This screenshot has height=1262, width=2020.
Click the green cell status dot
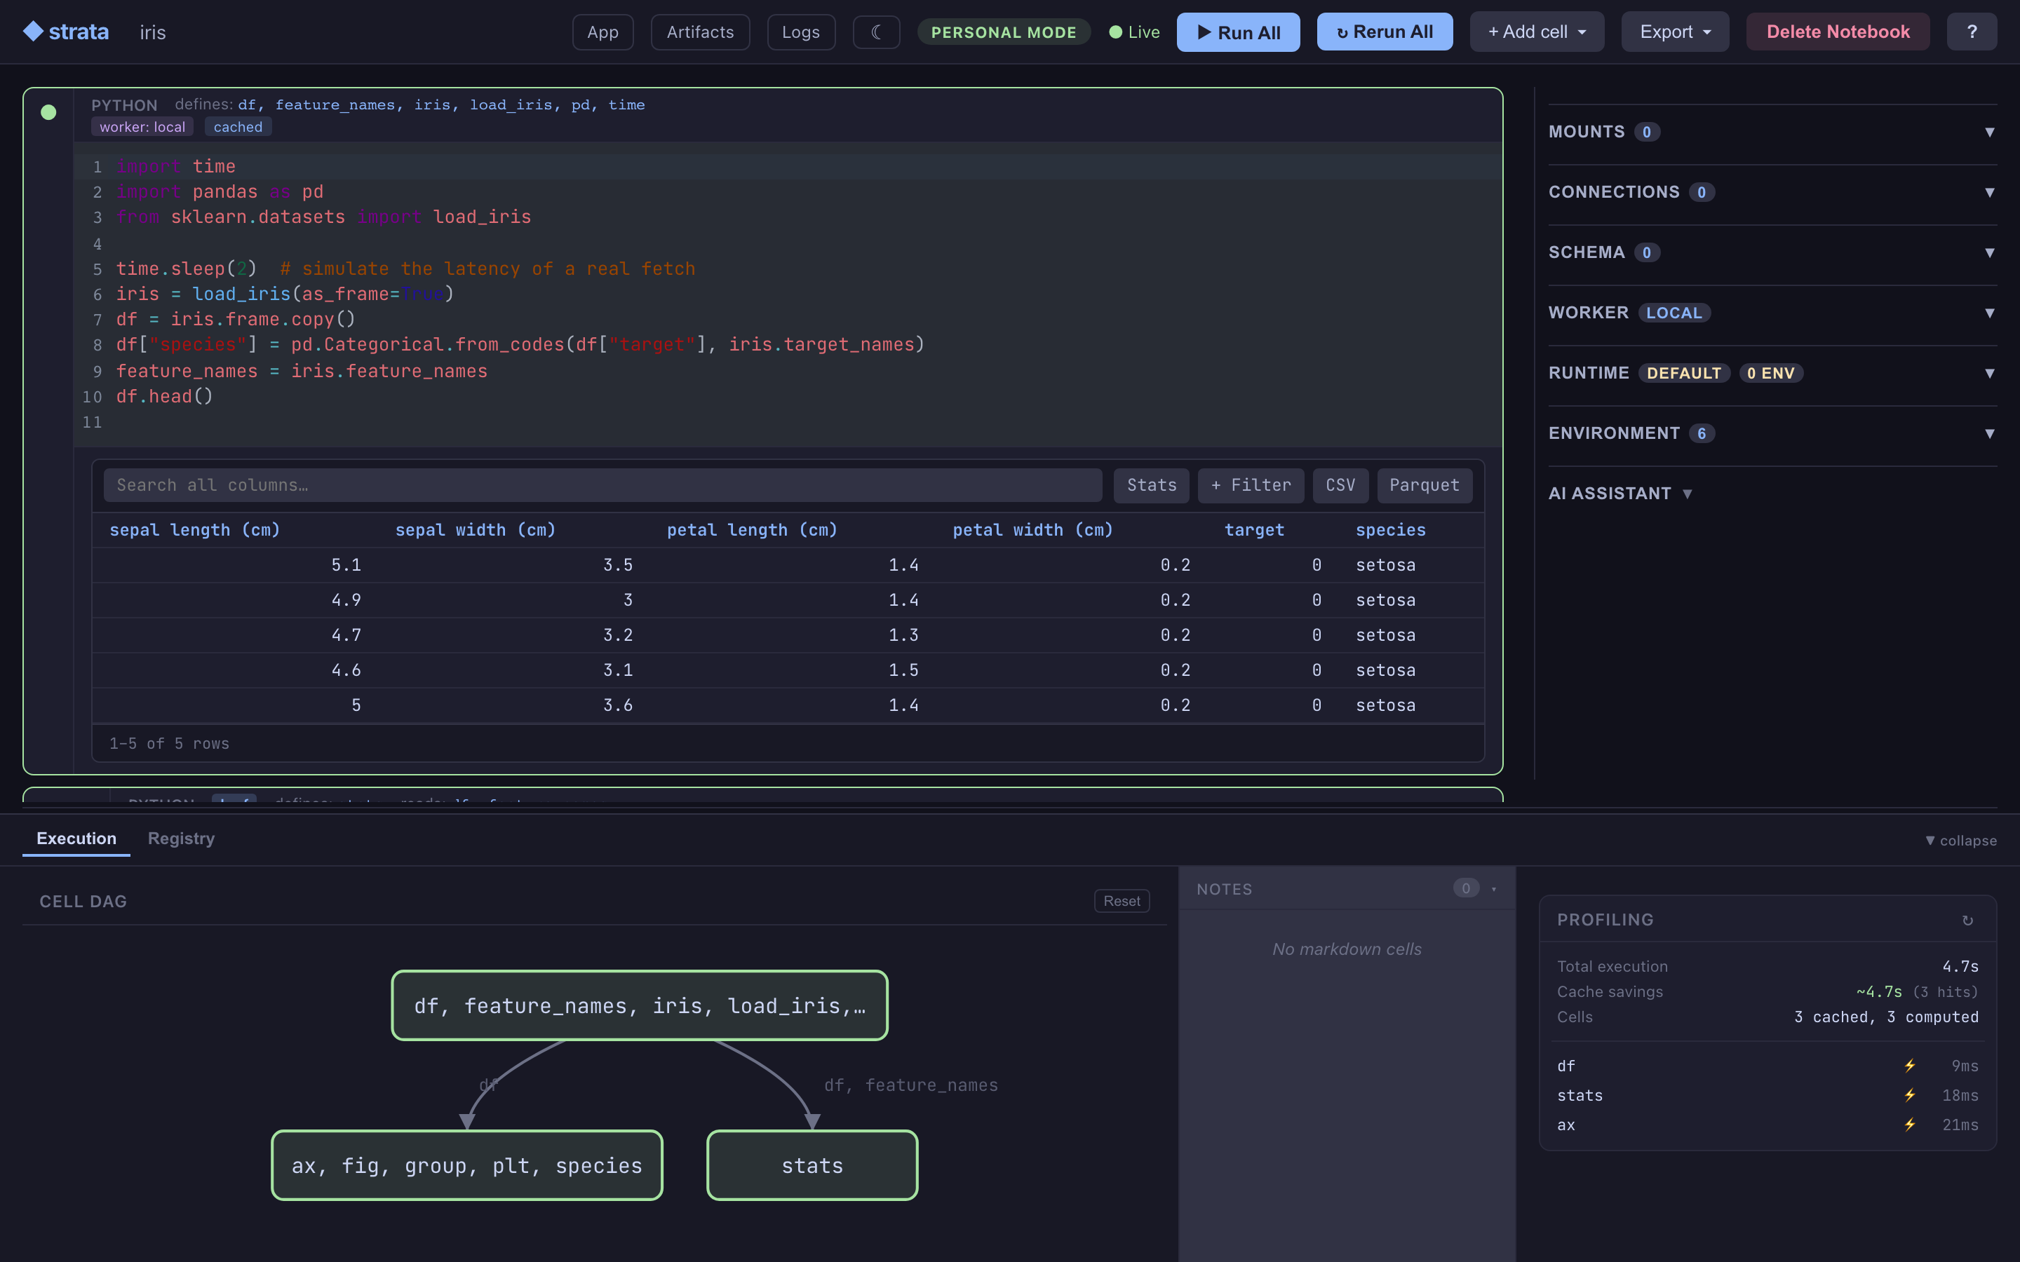click(x=48, y=112)
